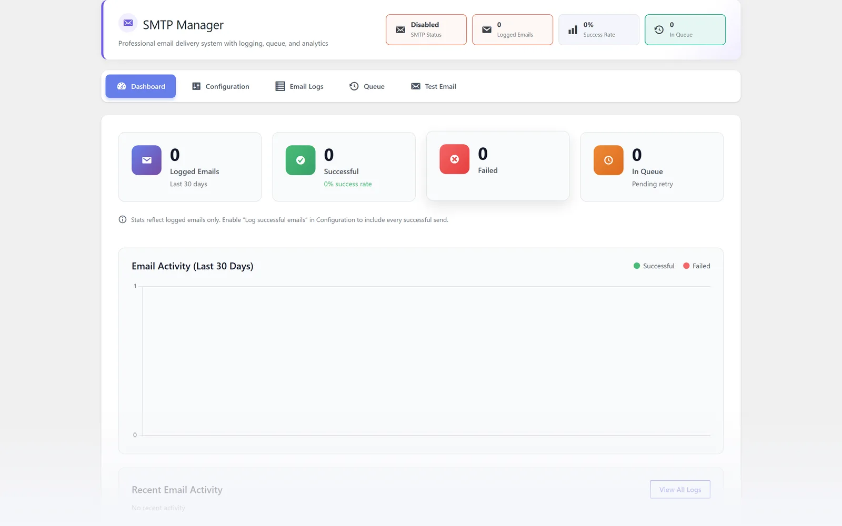Click the SMTP Status envelope icon
Image resolution: width=842 pixels, height=526 pixels.
(400, 29)
